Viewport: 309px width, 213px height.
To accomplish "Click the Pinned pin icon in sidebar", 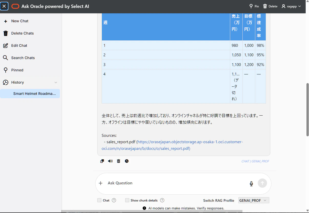I will click(5, 70).
